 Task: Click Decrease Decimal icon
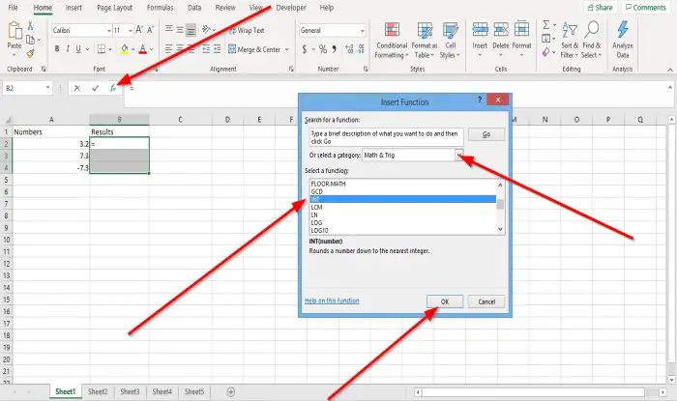coord(361,49)
